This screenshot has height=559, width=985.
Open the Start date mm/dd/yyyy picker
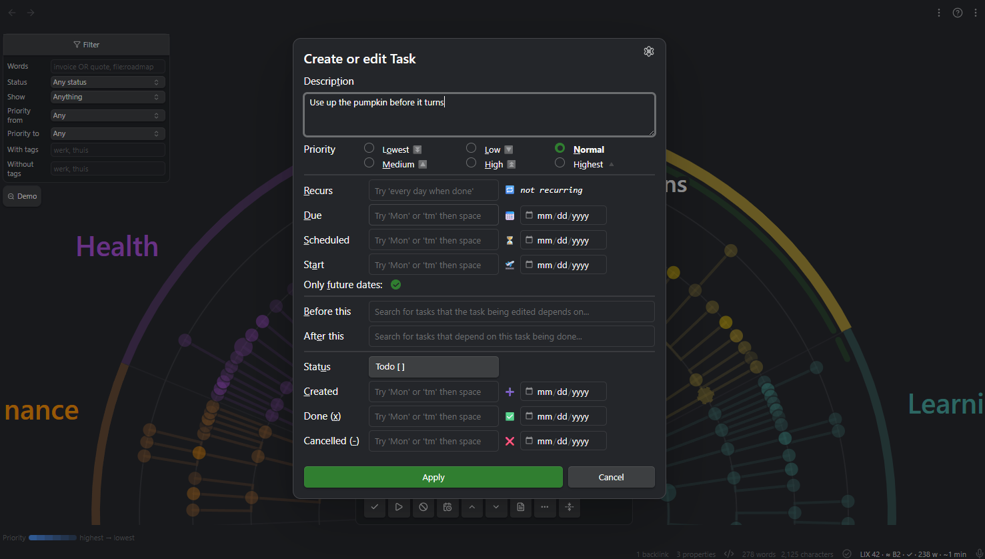point(563,265)
